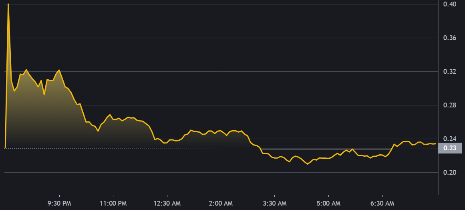Click the starting point of the yellow line
465x210 pixels.
tap(5, 148)
